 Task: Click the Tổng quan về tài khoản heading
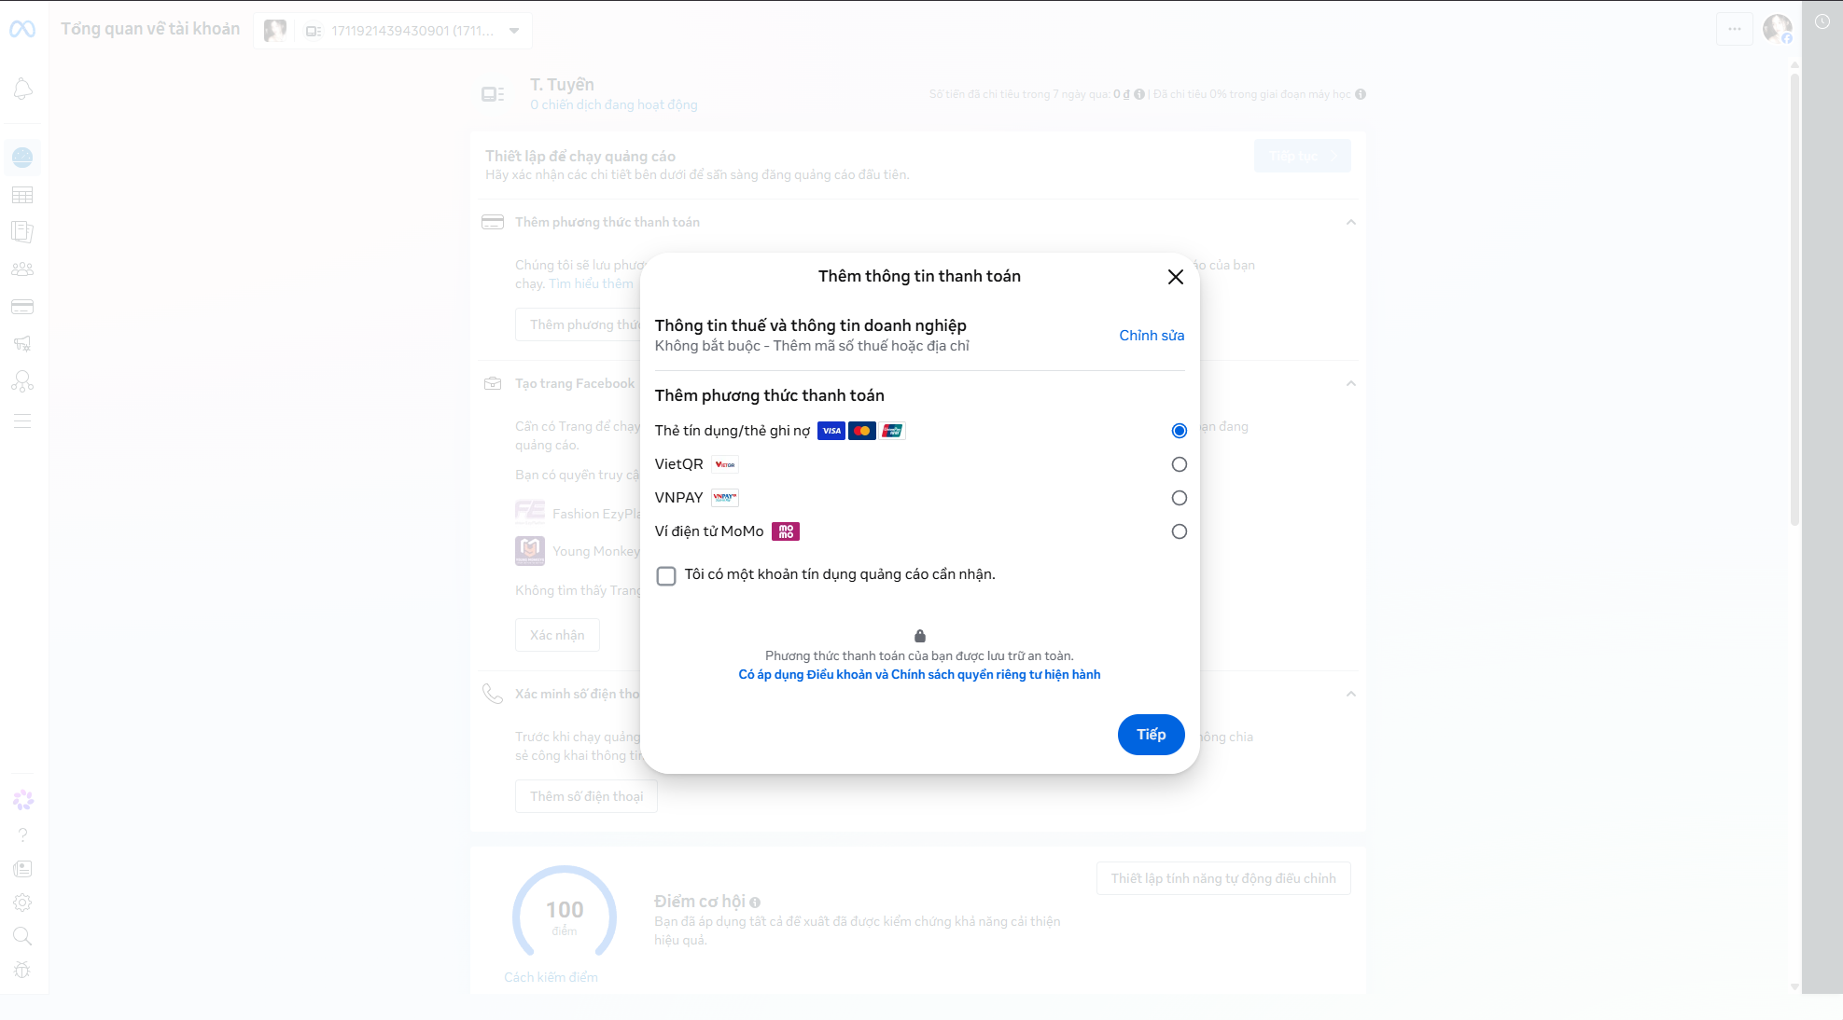[150, 29]
